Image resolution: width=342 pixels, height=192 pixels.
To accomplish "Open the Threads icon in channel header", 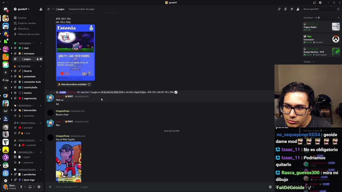I will 279,9.
